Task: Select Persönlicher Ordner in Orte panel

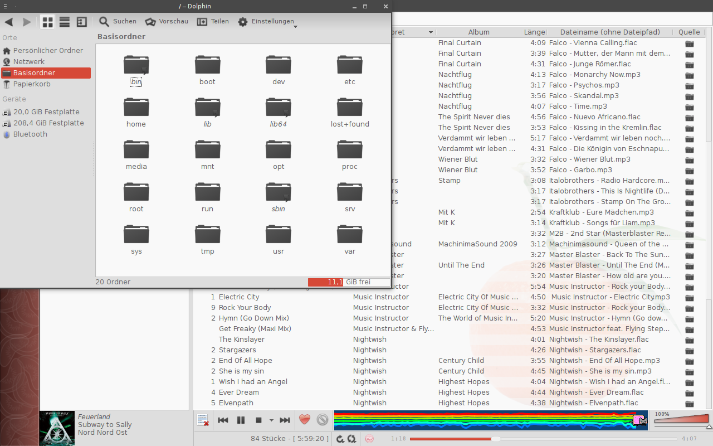Action: (46, 51)
